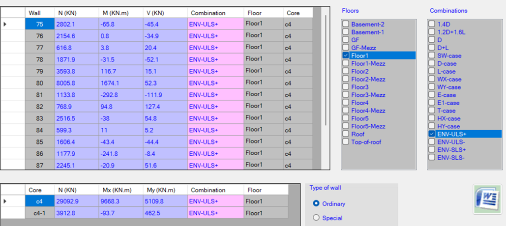Export results with the Word document icon

488,199
